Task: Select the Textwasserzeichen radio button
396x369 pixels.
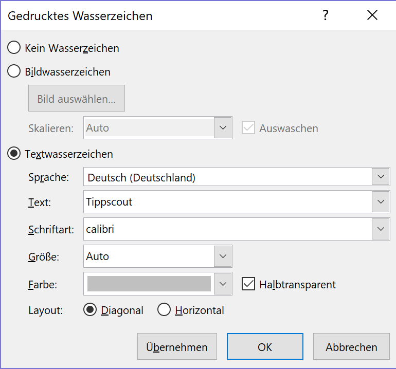Action: (x=14, y=154)
